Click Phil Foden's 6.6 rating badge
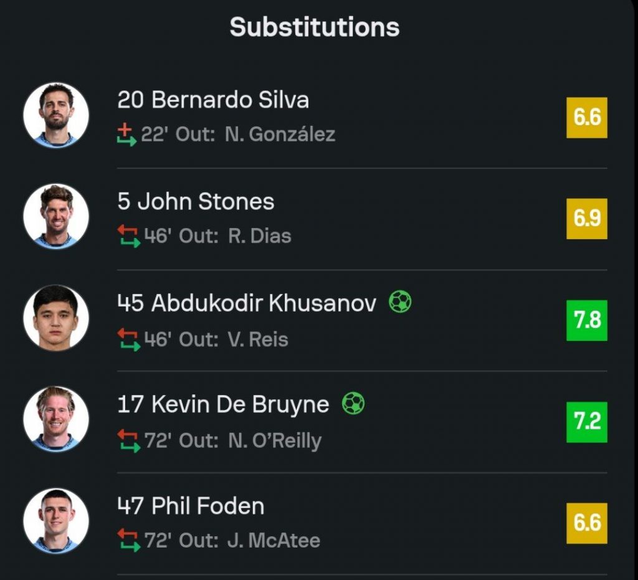 586,523
